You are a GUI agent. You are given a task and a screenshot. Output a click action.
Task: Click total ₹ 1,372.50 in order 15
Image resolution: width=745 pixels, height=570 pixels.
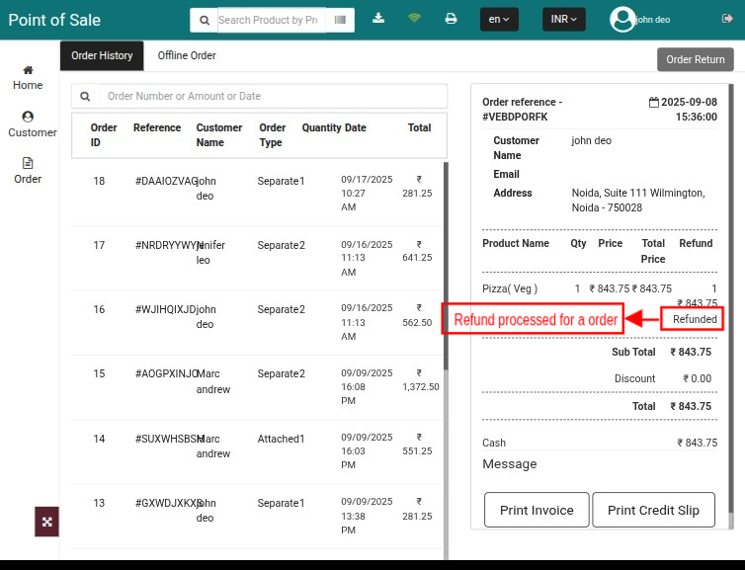click(421, 380)
